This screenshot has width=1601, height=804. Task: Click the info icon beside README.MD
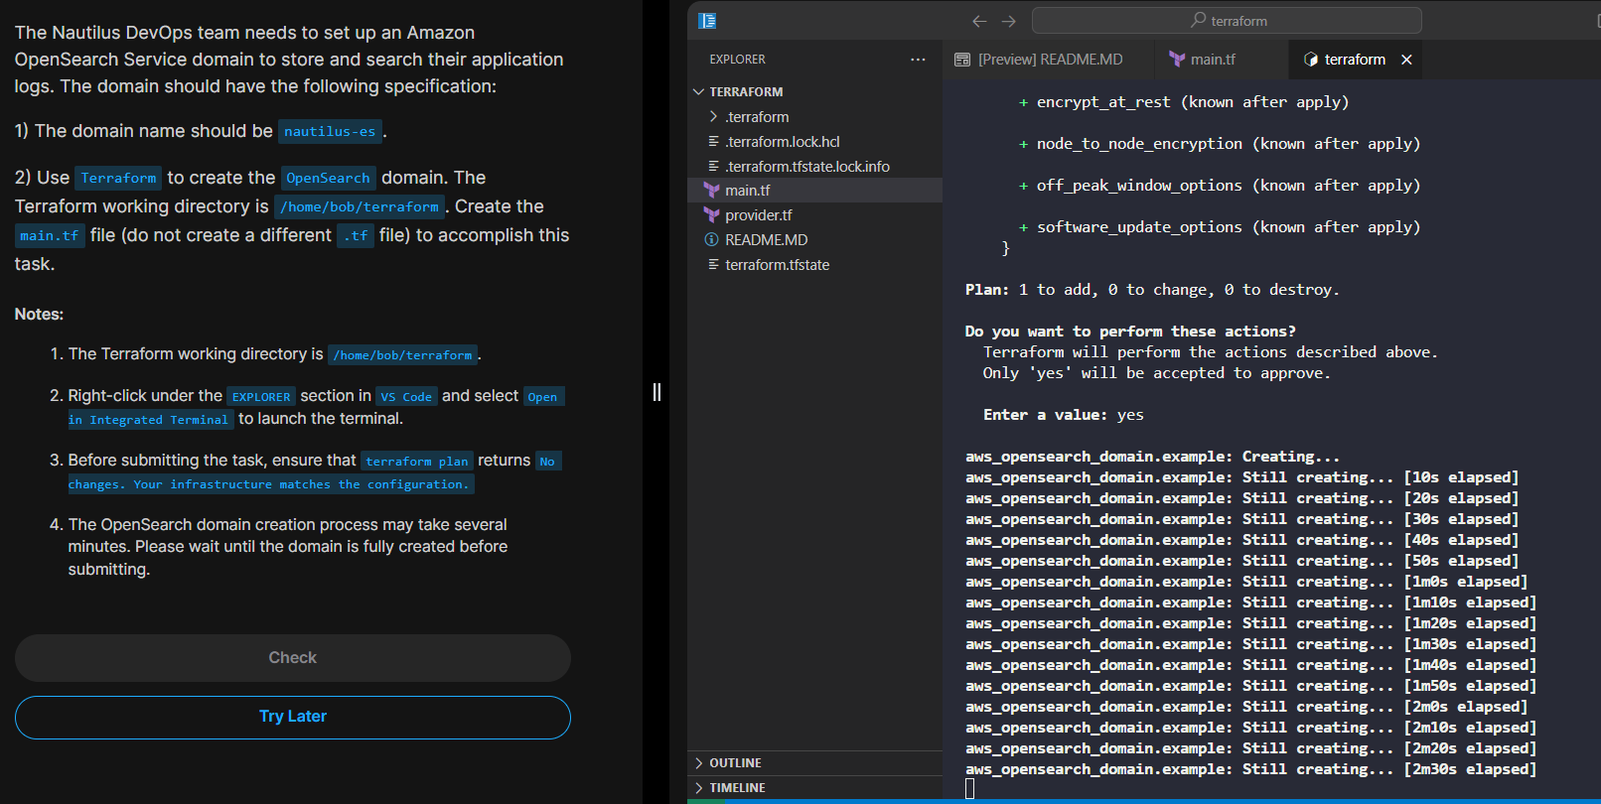click(712, 240)
